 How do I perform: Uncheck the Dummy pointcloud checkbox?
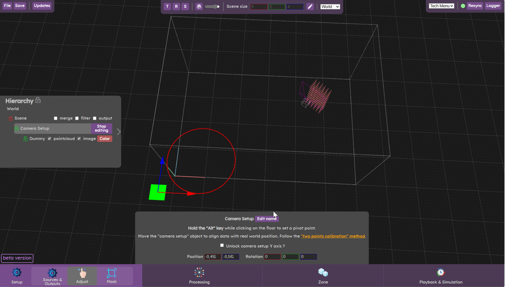click(x=50, y=139)
